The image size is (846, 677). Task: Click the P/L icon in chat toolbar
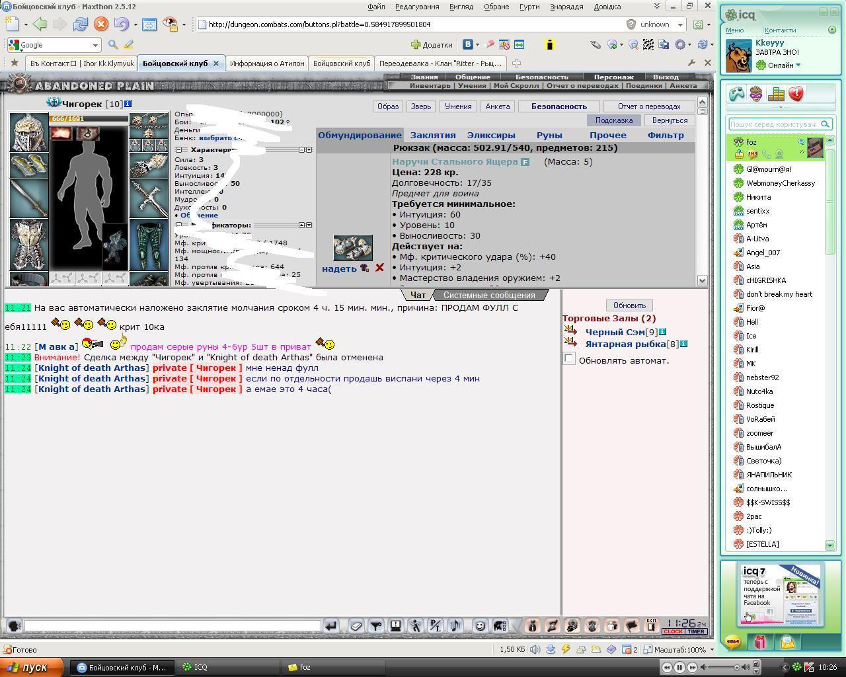(436, 625)
